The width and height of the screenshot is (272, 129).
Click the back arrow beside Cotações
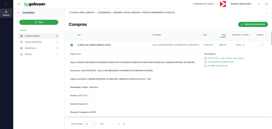[x=19, y=12]
